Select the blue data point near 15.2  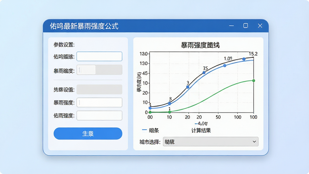(244, 59)
